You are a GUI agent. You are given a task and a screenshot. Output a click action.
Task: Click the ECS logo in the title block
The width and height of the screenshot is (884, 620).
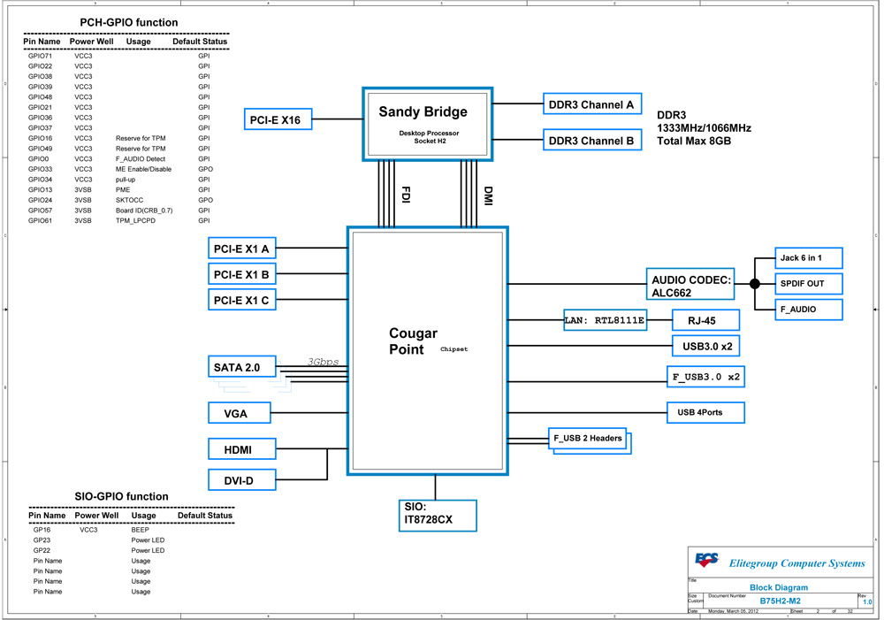coord(706,560)
